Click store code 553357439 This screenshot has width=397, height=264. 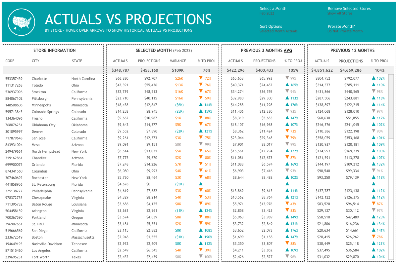click(x=14, y=79)
